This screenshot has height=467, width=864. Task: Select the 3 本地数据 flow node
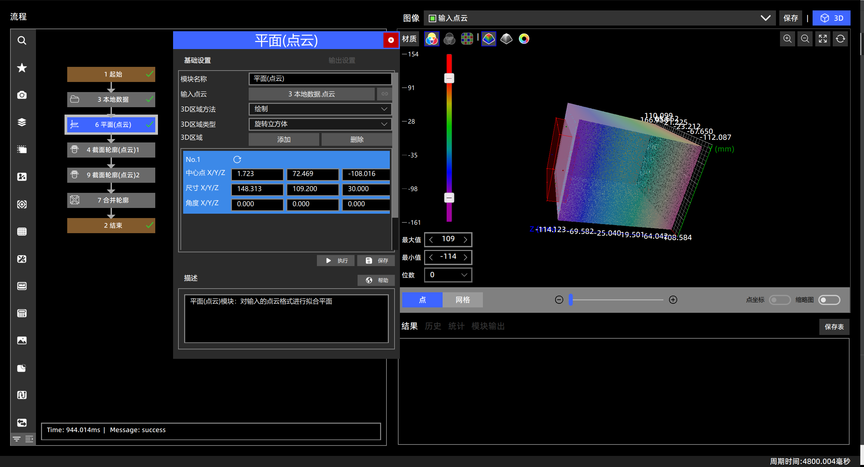tap(111, 99)
